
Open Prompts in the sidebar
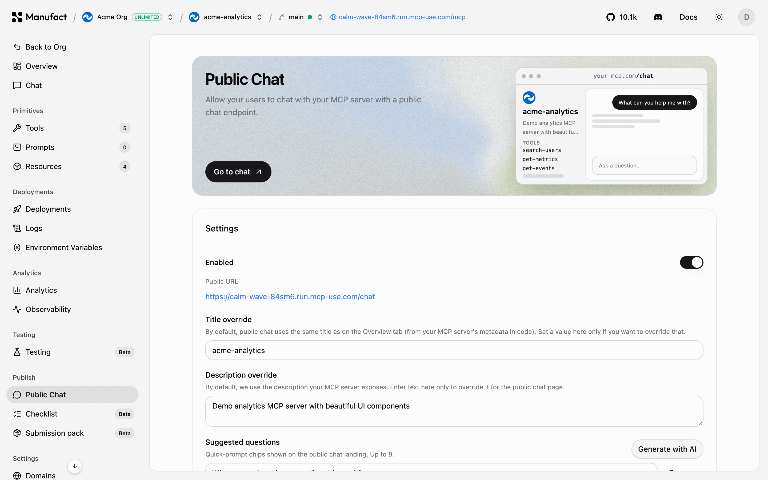[72, 147]
